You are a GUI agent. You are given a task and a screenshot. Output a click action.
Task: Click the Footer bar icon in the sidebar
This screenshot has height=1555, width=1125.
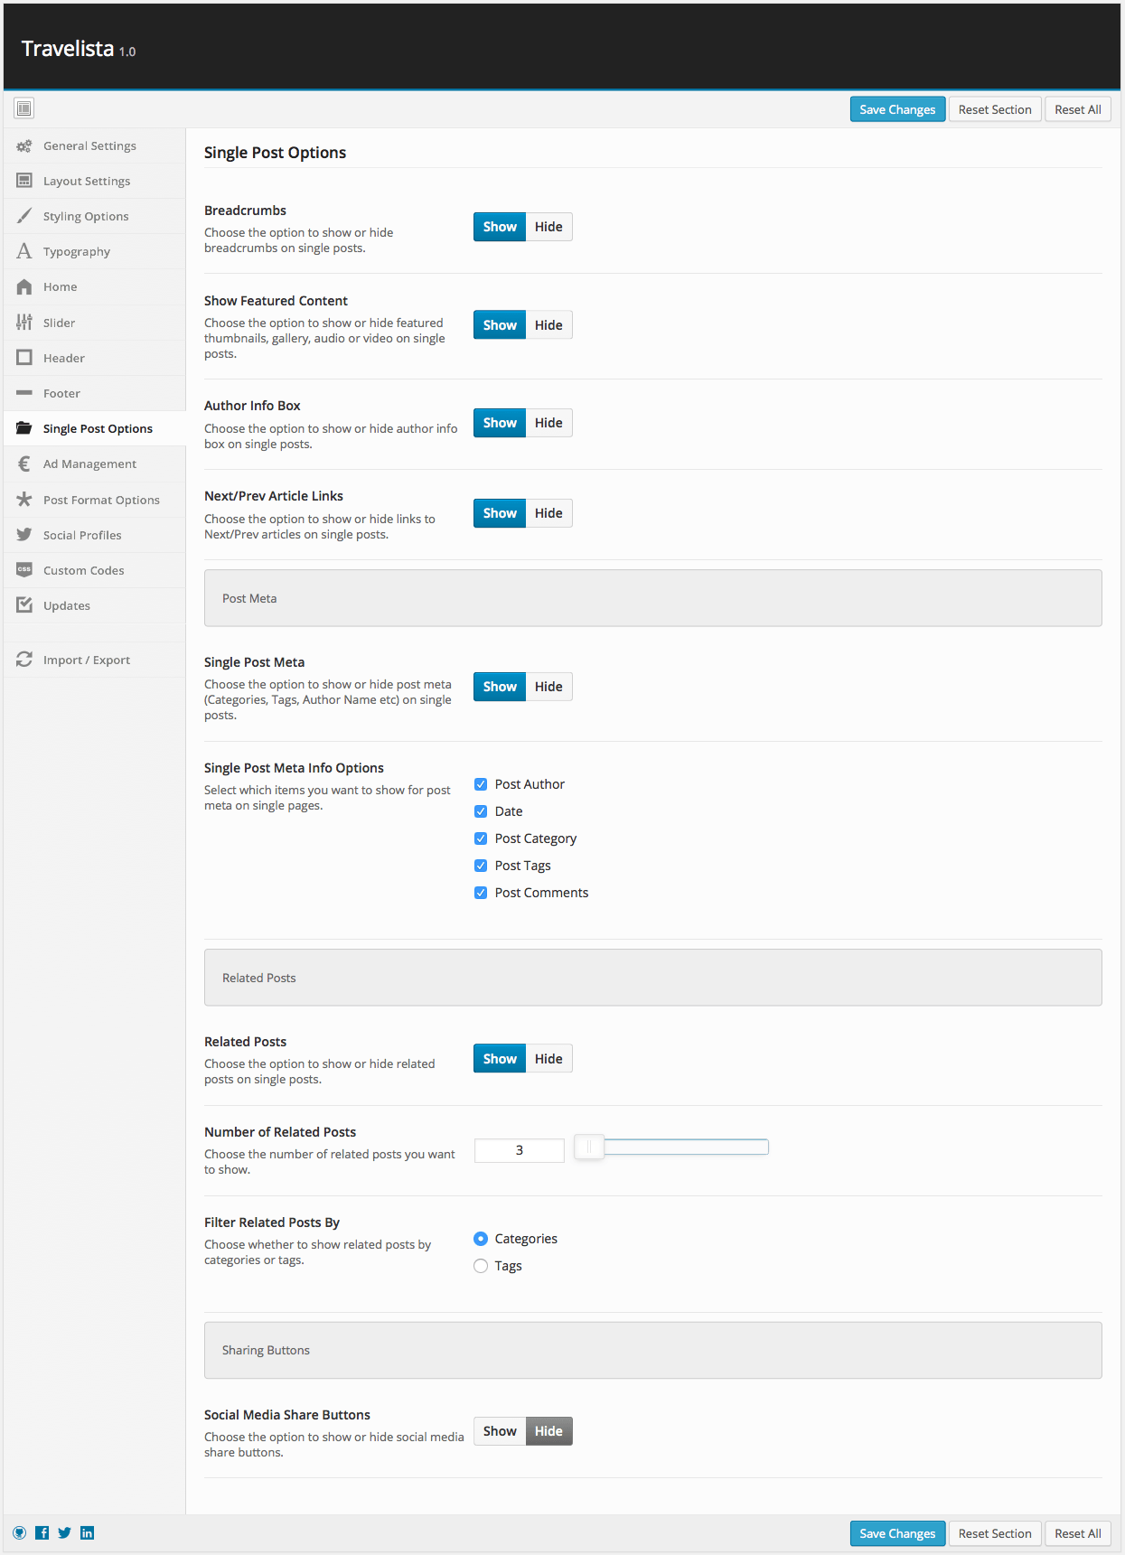(24, 393)
